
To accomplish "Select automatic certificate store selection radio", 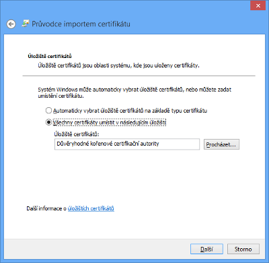I will pos(48,111).
